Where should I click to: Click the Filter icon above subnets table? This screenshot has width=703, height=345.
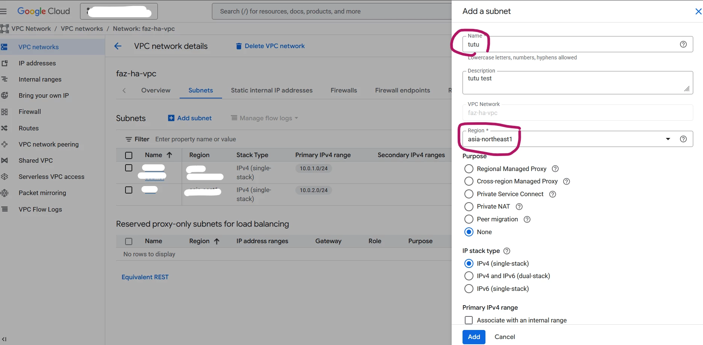(129, 139)
